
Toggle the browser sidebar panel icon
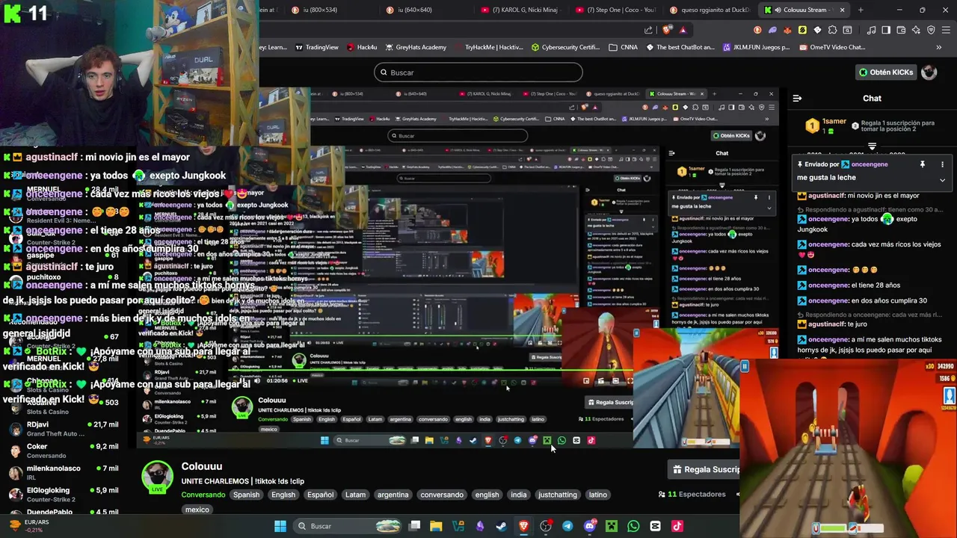[x=886, y=30]
